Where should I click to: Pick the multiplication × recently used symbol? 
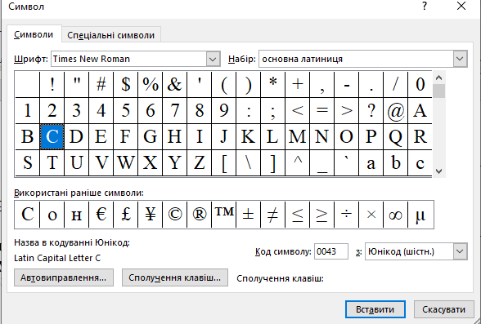click(x=371, y=215)
